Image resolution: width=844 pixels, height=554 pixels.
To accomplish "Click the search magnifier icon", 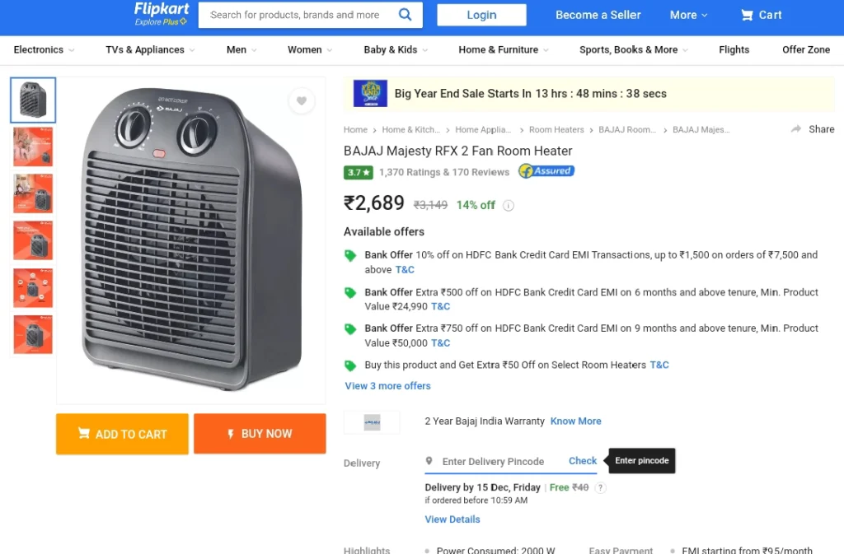I will [405, 15].
